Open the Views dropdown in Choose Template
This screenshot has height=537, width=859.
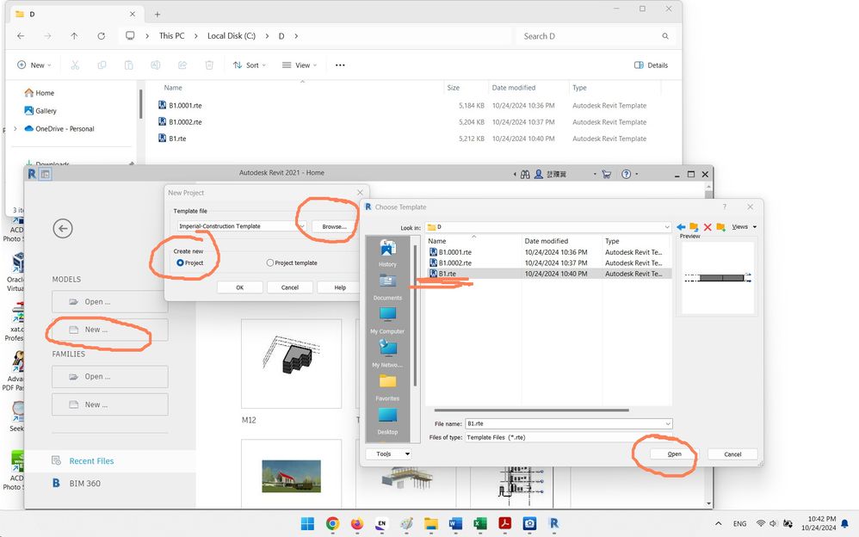click(744, 227)
